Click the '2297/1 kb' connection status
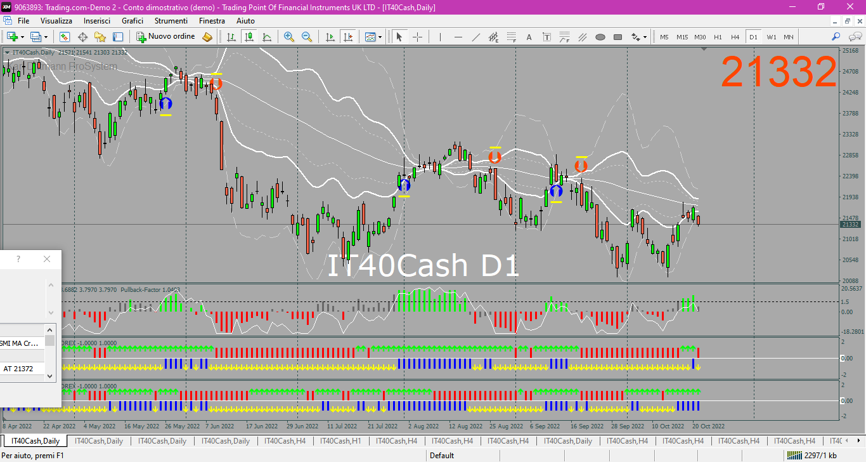Image resolution: width=866 pixels, height=462 pixels. [811, 455]
